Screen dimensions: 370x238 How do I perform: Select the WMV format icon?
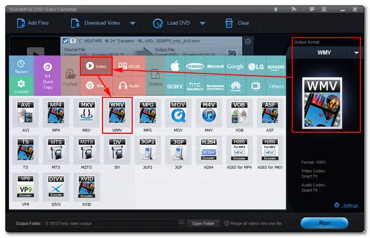point(117,113)
